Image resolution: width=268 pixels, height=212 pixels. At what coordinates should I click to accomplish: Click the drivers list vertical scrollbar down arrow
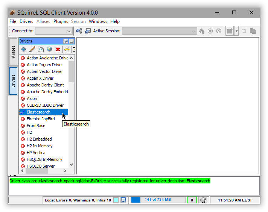(x=72, y=165)
